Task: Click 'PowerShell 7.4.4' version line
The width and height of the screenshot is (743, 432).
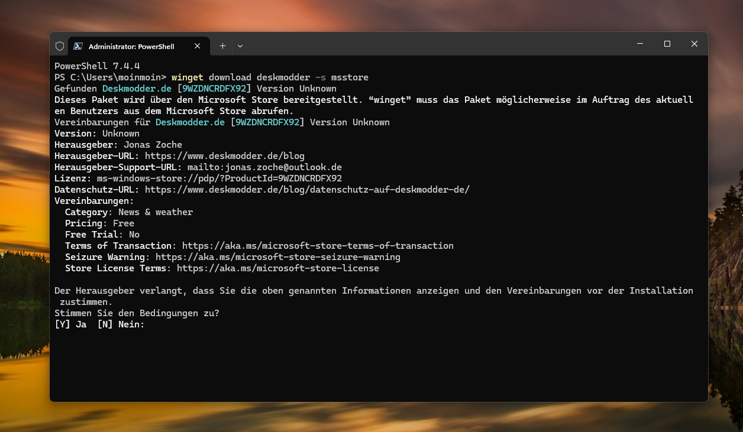Action: pyautogui.click(x=97, y=66)
